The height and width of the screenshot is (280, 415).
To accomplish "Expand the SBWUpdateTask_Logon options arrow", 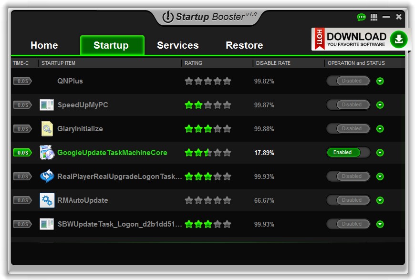I will pyautogui.click(x=380, y=224).
